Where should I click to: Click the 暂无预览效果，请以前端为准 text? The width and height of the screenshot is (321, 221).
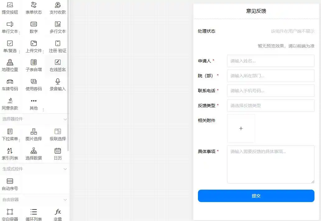(286, 46)
